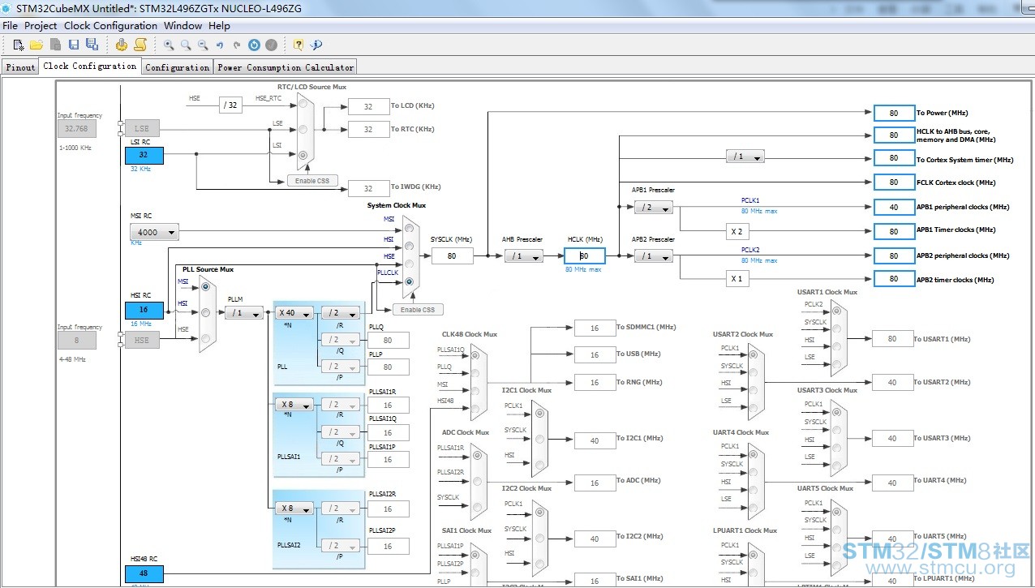Click the HSE input frequency 8 field

coord(77,341)
